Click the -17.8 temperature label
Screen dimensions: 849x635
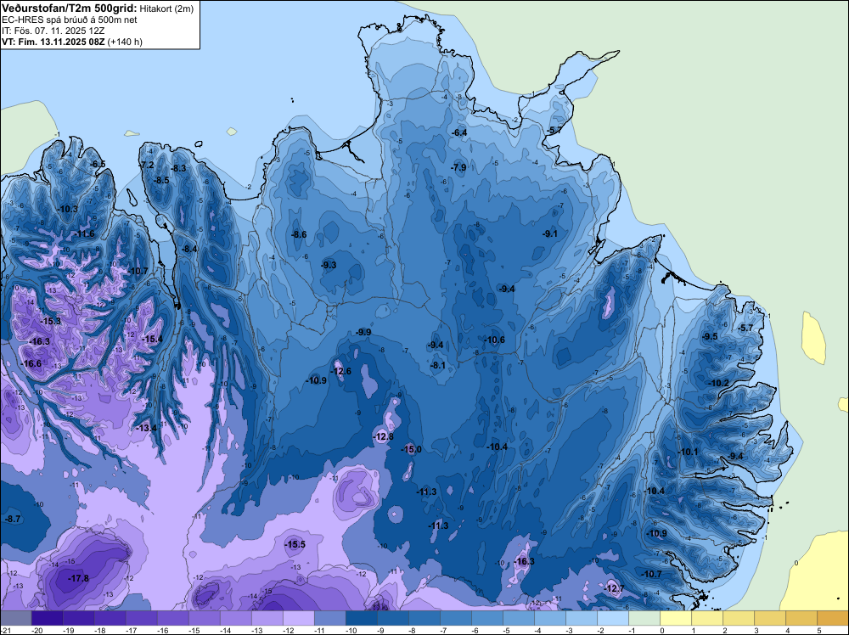(79, 579)
